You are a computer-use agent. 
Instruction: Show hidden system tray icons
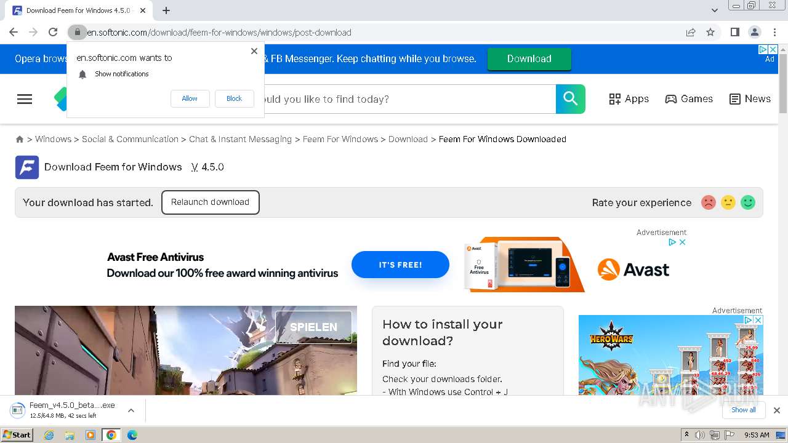tap(687, 435)
